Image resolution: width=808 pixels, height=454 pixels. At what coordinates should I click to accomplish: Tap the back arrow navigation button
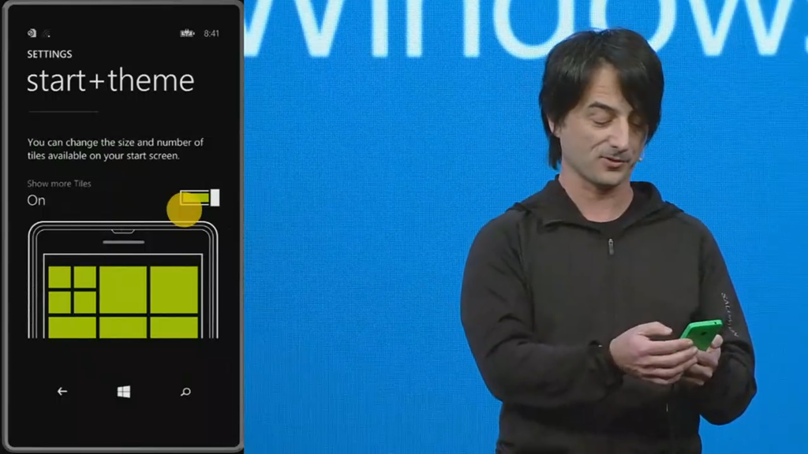coord(62,392)
